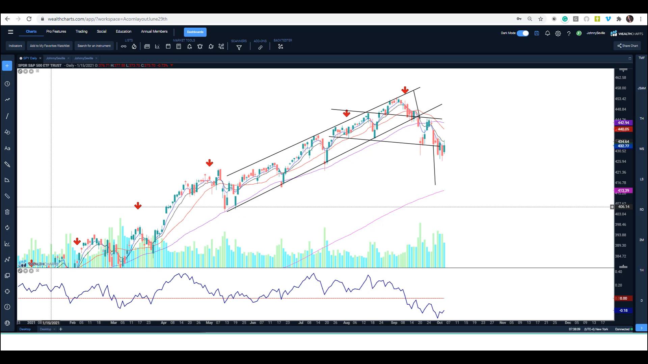Click the crosshair target icon in sidebar

pyautogui.click(x=7, y=292)
